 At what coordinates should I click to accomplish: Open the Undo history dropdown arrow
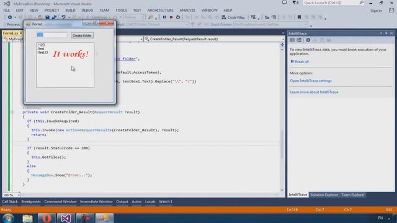[69, 17]
